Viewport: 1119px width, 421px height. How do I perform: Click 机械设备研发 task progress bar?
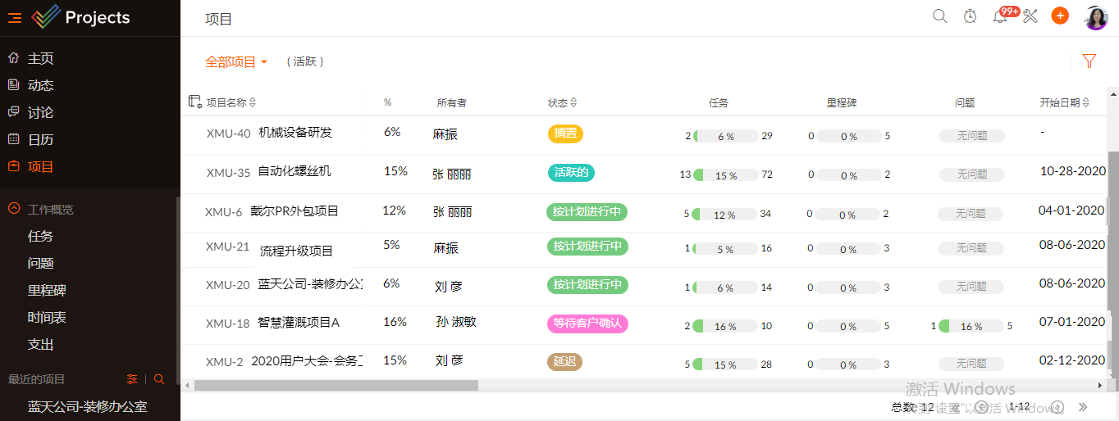[726, 136]
